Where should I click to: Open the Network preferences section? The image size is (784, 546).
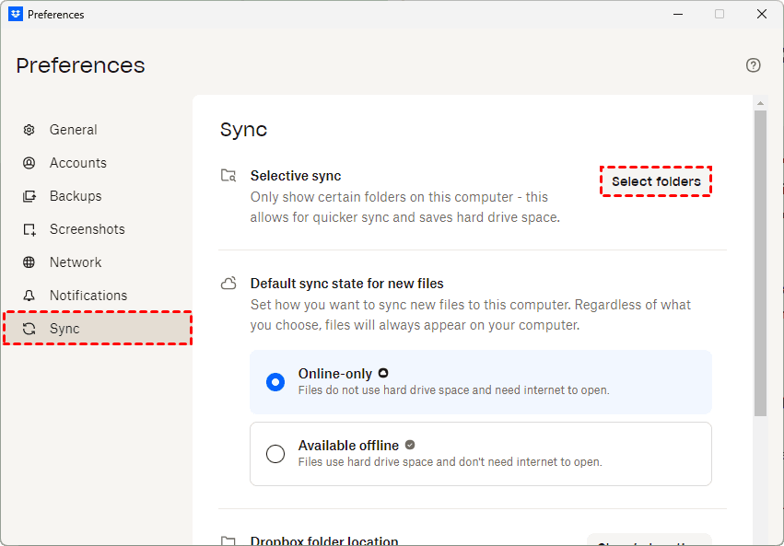pyautogui.click(x=76, y=262)
